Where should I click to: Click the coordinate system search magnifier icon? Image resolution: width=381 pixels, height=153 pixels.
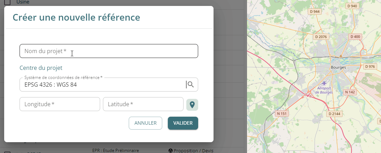[190, 84]
